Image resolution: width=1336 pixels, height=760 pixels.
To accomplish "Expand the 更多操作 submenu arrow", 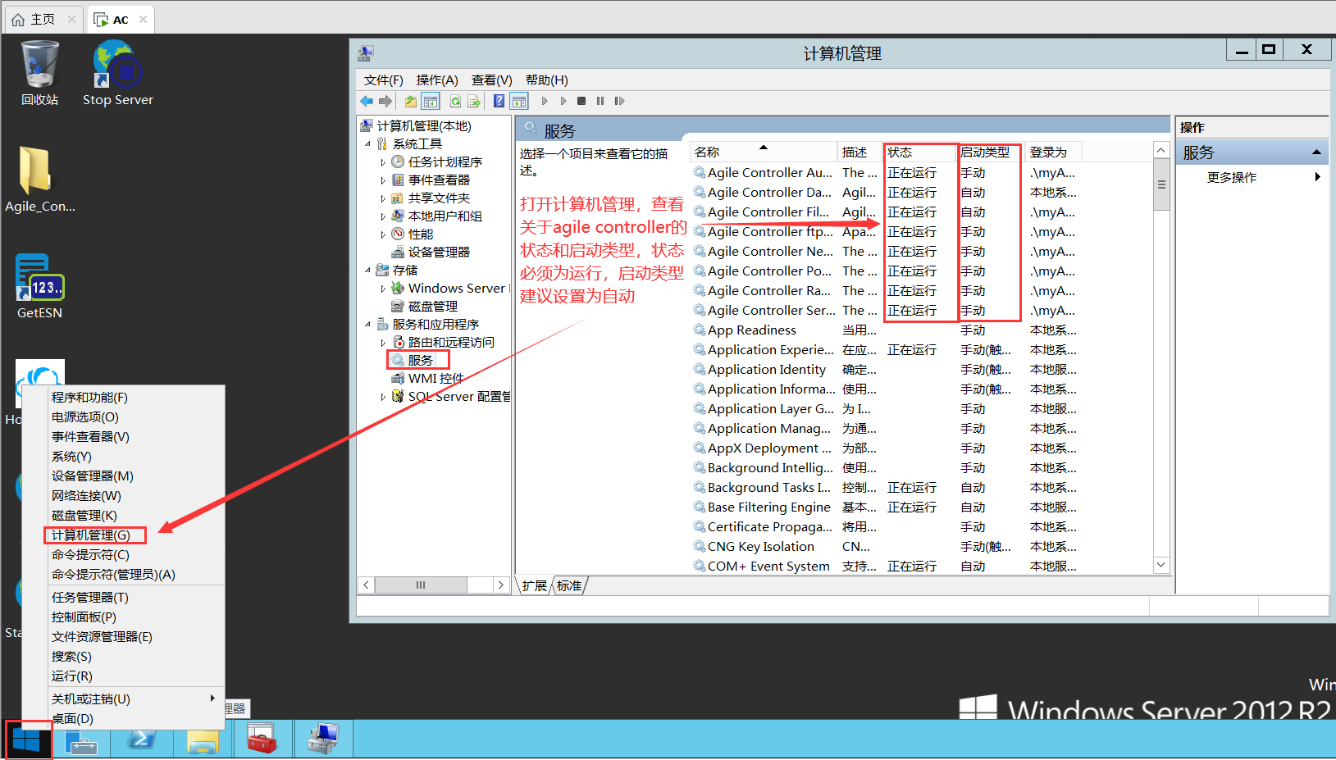I will (1317, 175).
